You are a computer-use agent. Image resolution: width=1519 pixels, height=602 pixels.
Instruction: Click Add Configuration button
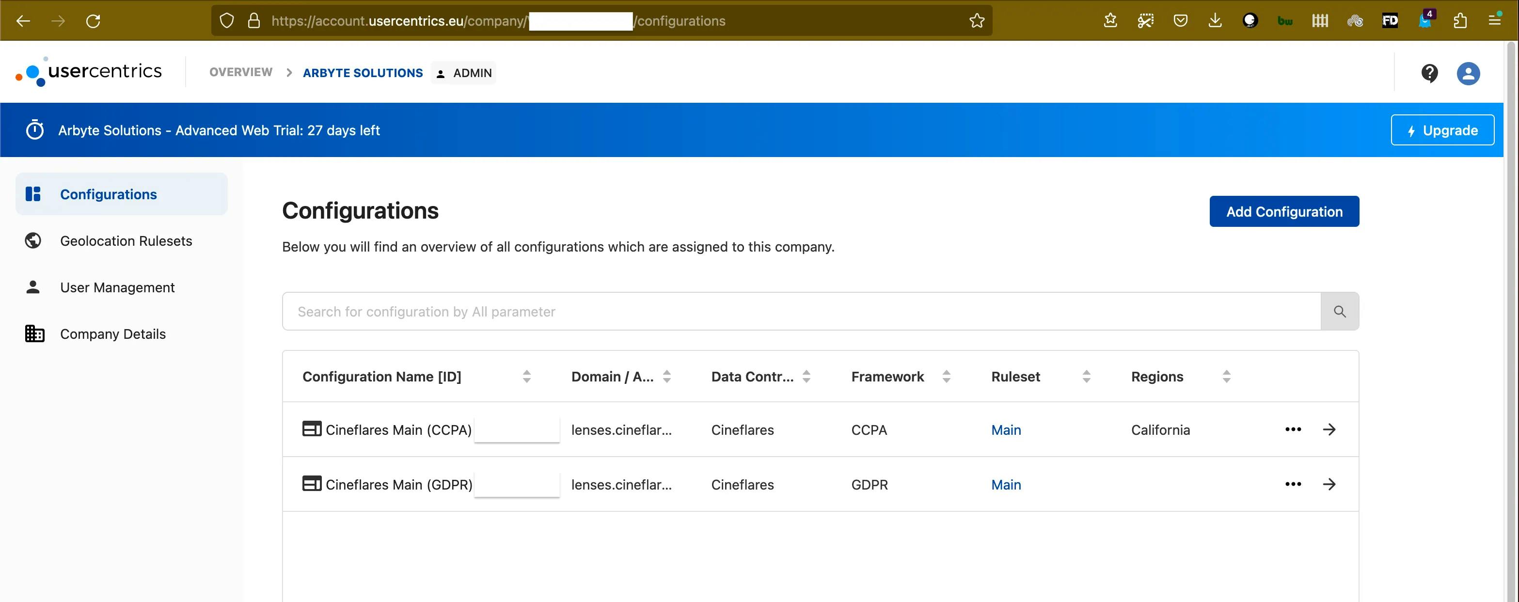(1284, 211)
